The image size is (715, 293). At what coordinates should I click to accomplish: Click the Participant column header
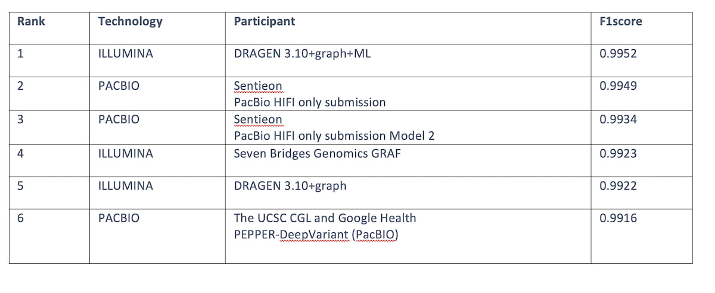coord(264,22)
